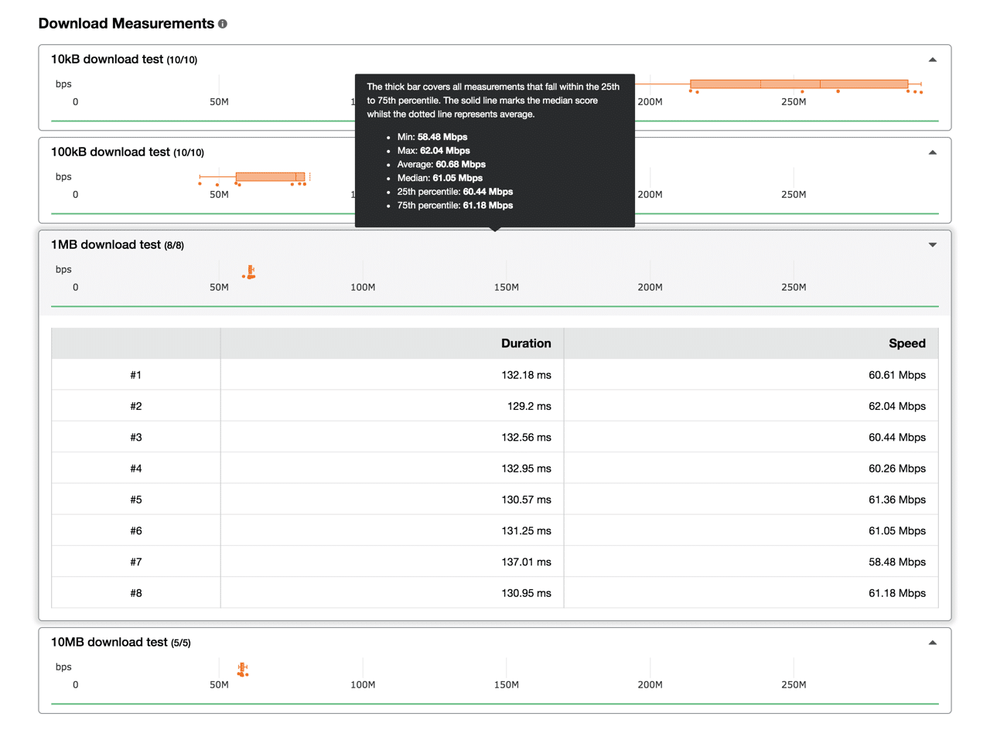990x730 pixels.
Task: Collapse the 10kB download test panel
Action: click(x=932, y=58)
